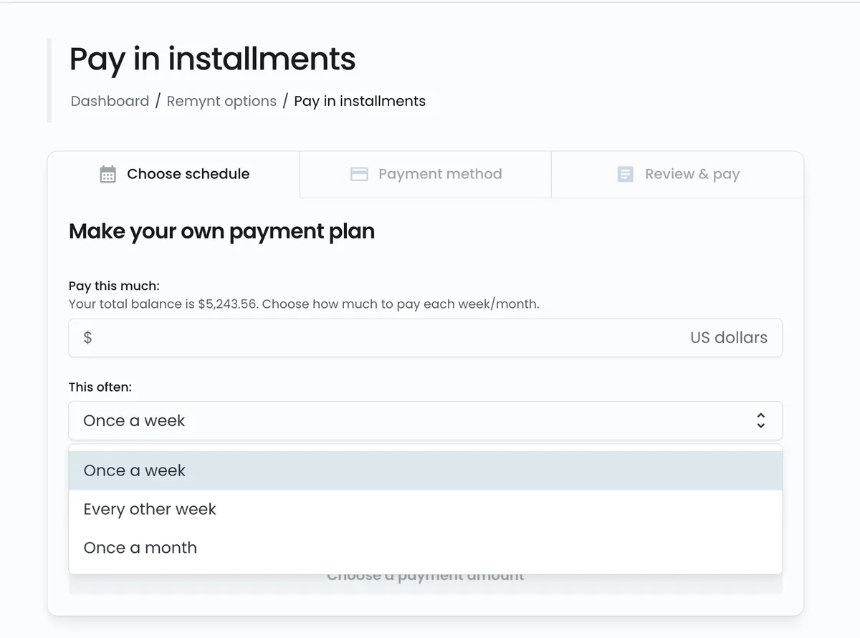
Task: Click the document icon next to Review & pay
Action: pyautogui.click(x=625, y=173)
